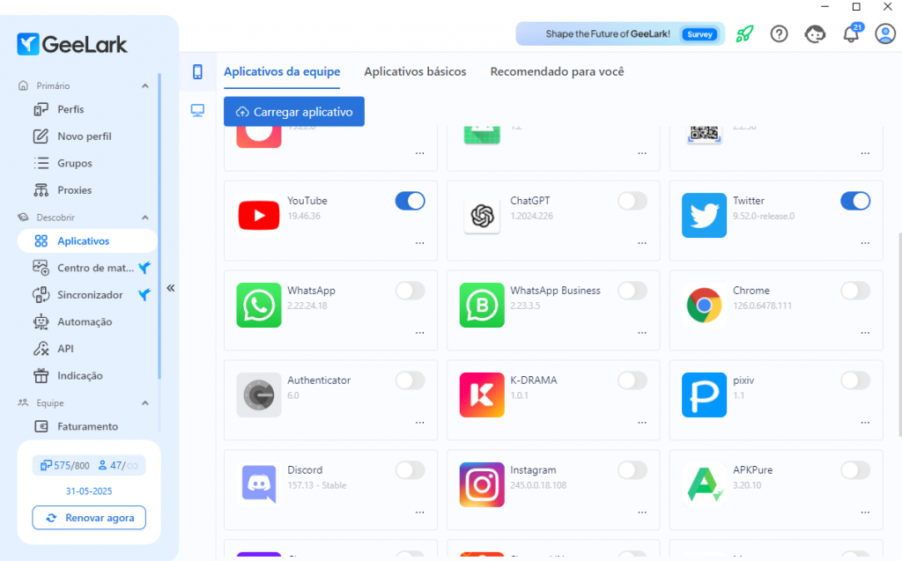
Task: Click Carregar aplicativo button
Action: click(294, 112)
